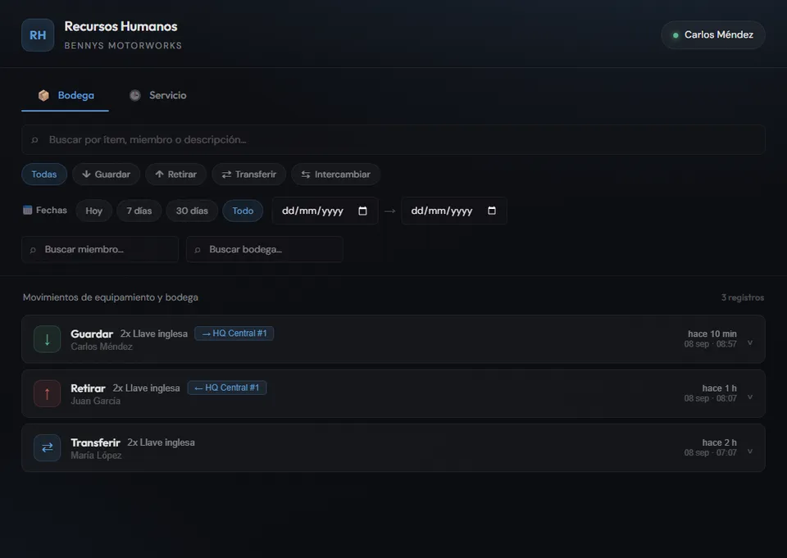Click the 3 registros count
The image size is (787, 558).
[x=743, y=297]
